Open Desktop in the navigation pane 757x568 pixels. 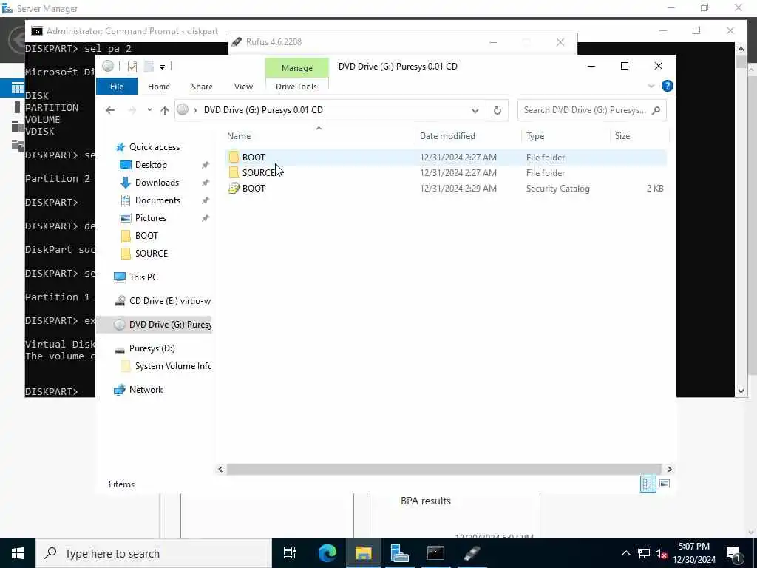[151, 165]
